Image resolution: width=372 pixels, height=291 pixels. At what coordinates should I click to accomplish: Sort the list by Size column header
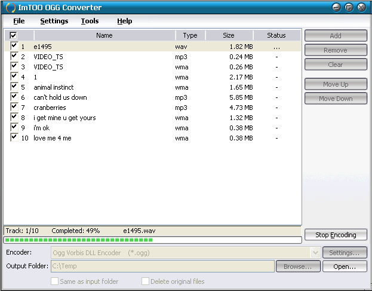pyautogui.click(x=229, y=35)
